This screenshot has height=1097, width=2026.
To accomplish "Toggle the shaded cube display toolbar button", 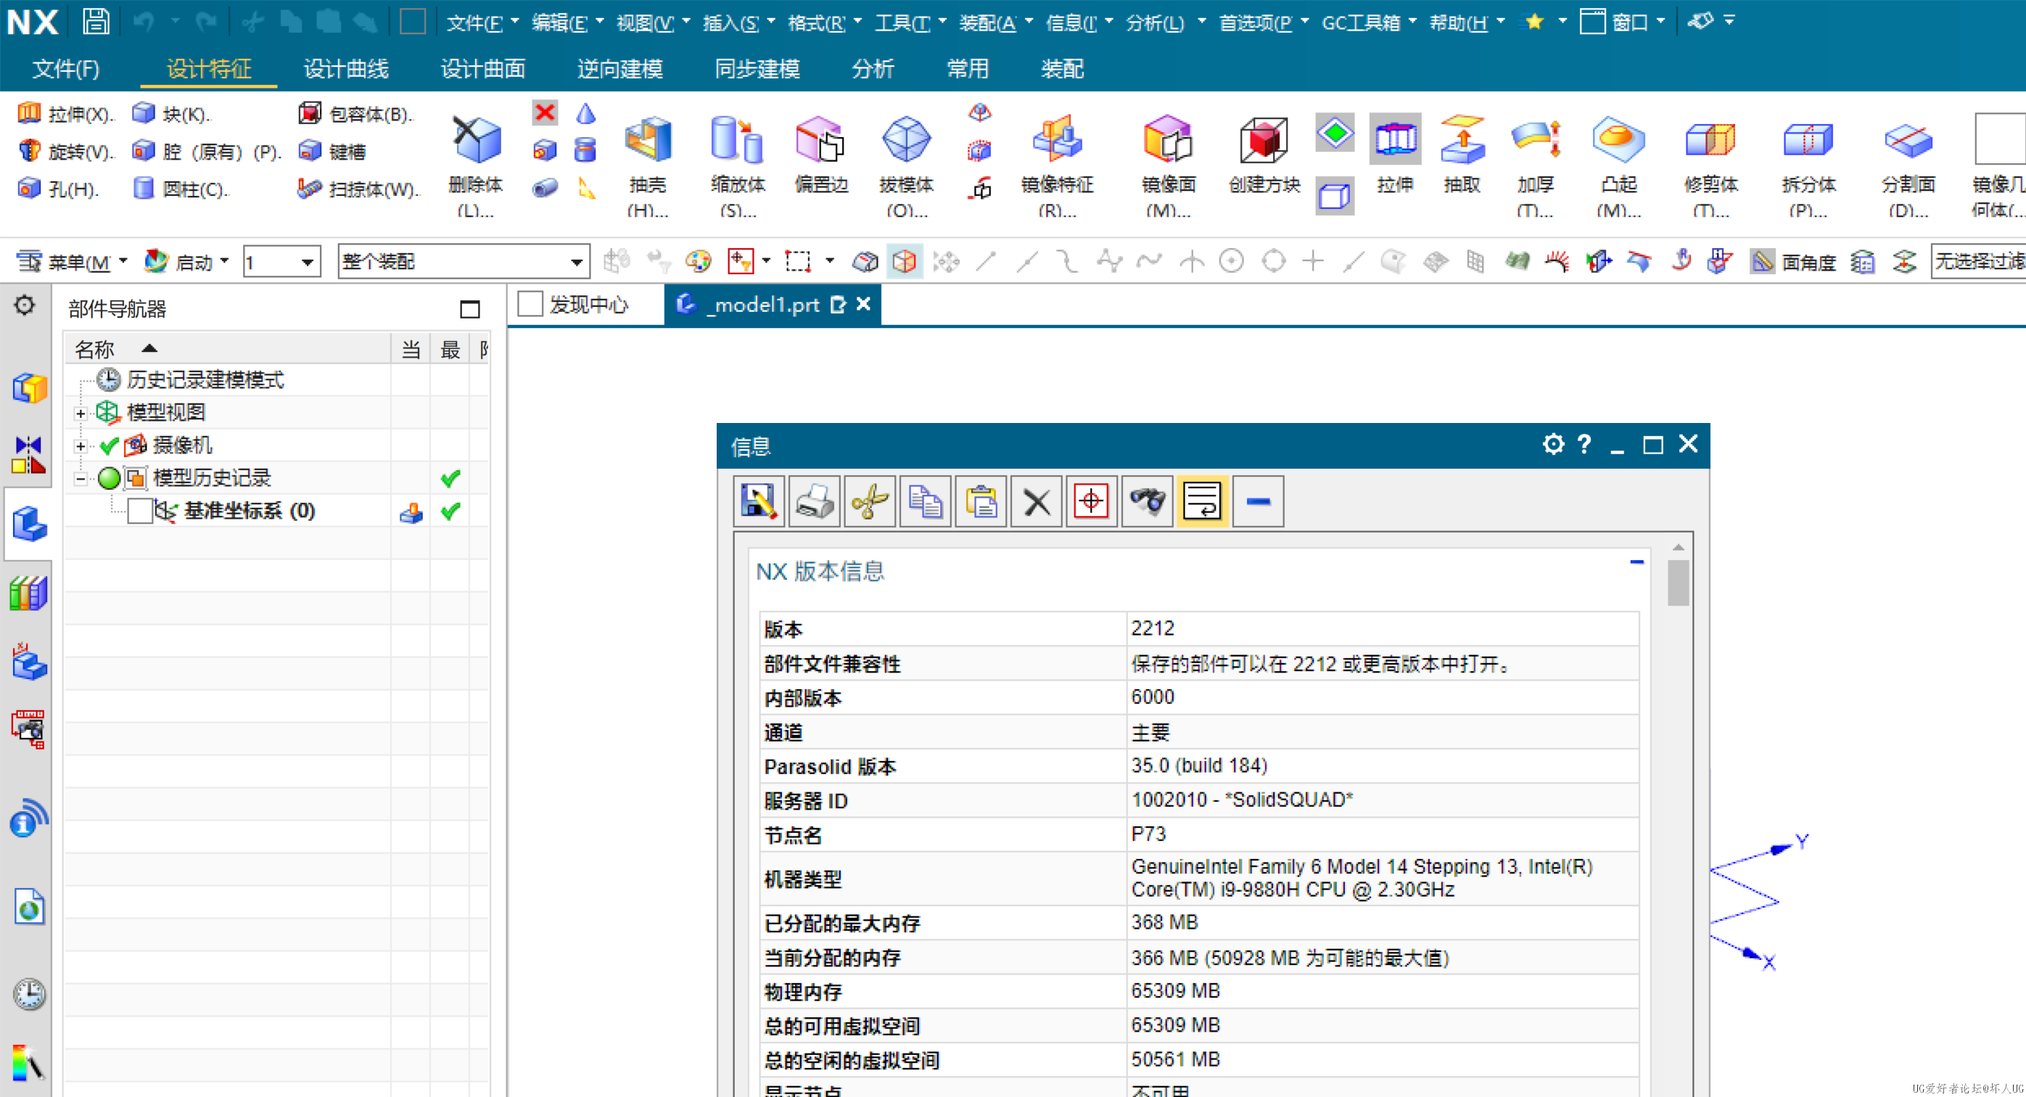I will click(x=905, y=261).
